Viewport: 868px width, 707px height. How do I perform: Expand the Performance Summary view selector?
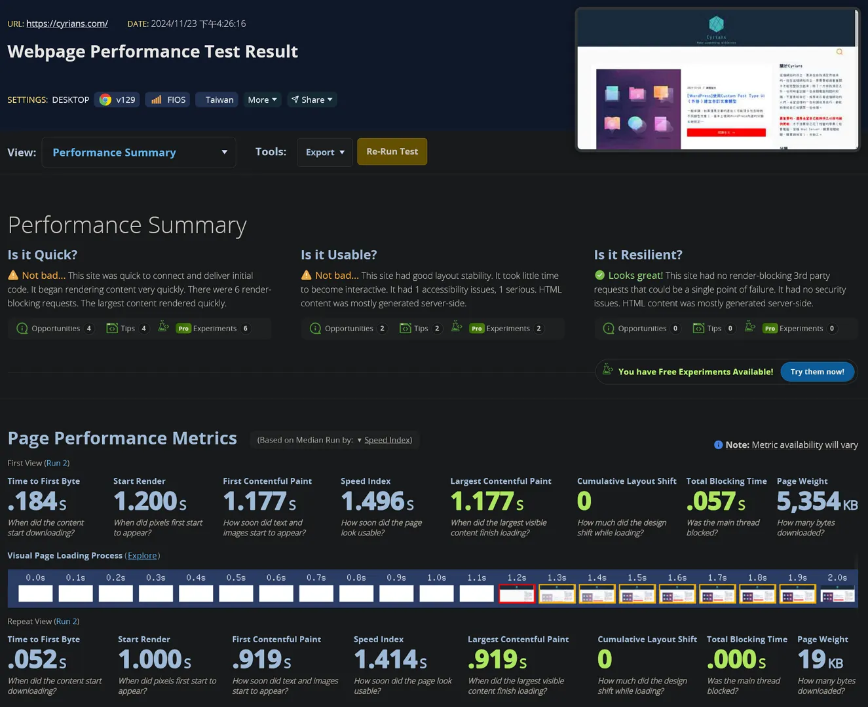[x=139, y=153]
